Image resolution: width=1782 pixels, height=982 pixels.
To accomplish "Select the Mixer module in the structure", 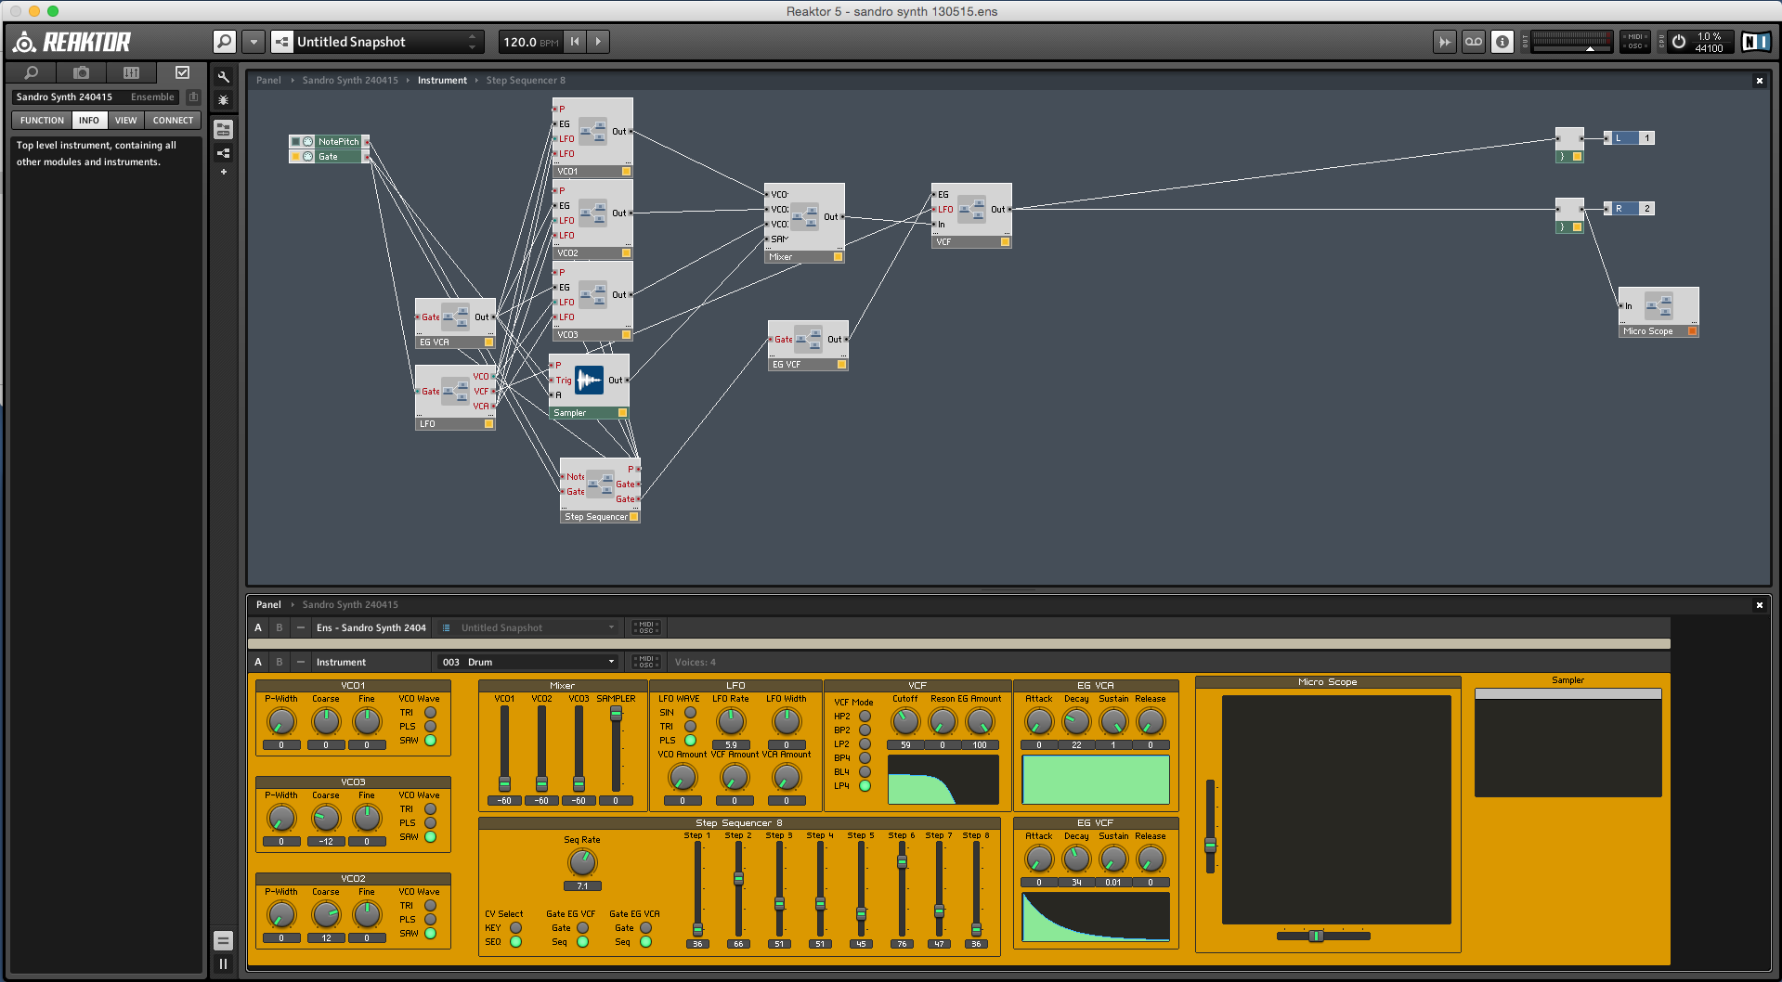I will (x=804, y=223).
